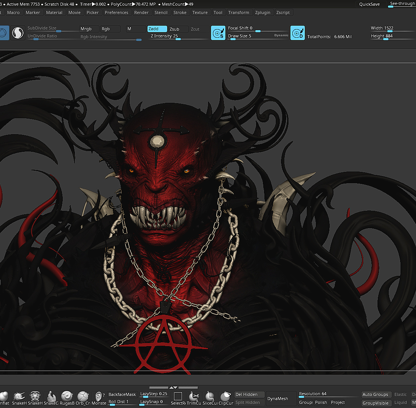Image resolution: width=416 pixels, height=408 pixels.
Task: Toggle the Sculptris Pro yin-yang icon
Action: coord(18,33)
